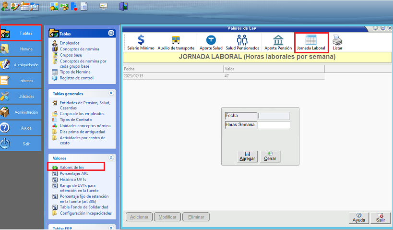The width and height of the screenshot is (393, 230).
Task: Open Porcentajes ARL link
Action: [x=73, y=173]
